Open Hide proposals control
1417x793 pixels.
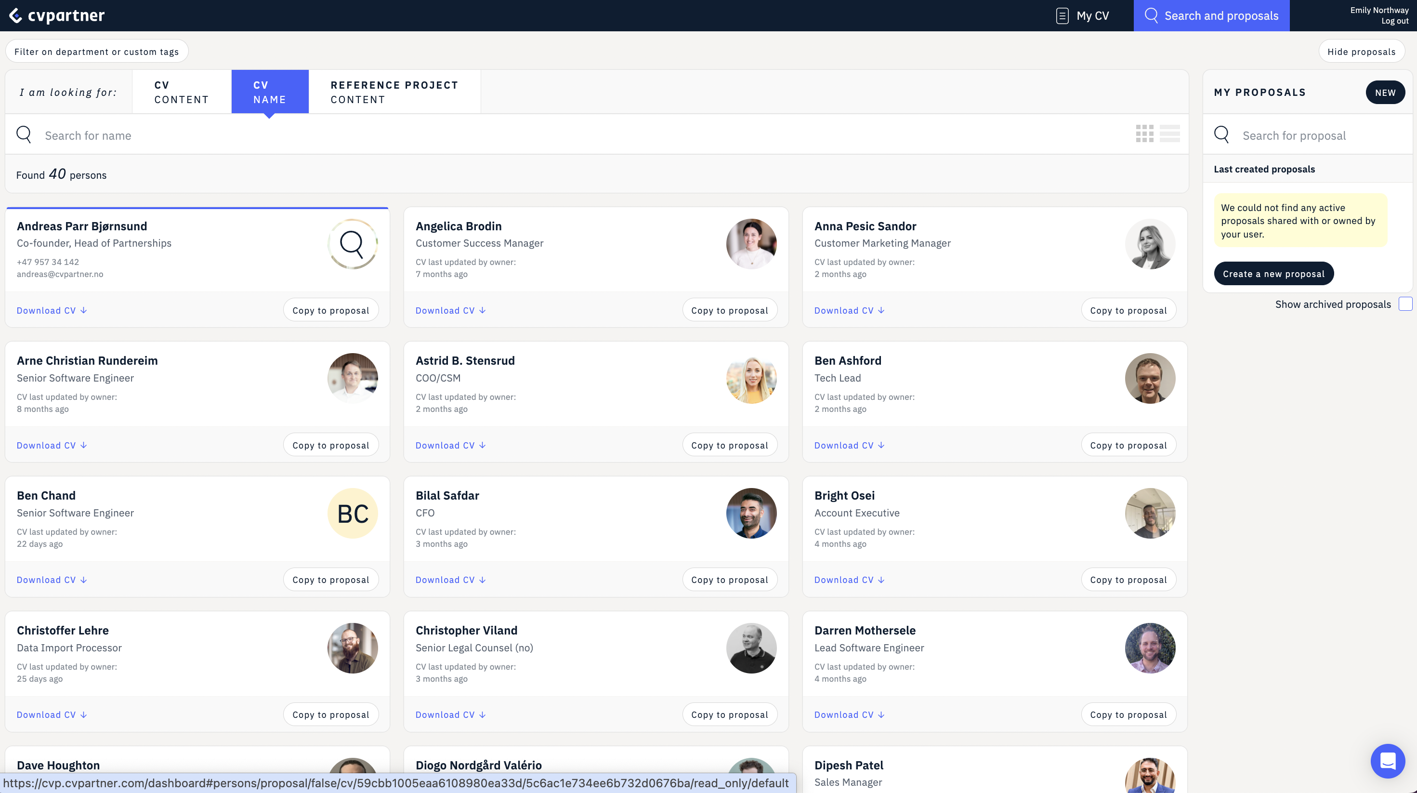click(1362, 51)
